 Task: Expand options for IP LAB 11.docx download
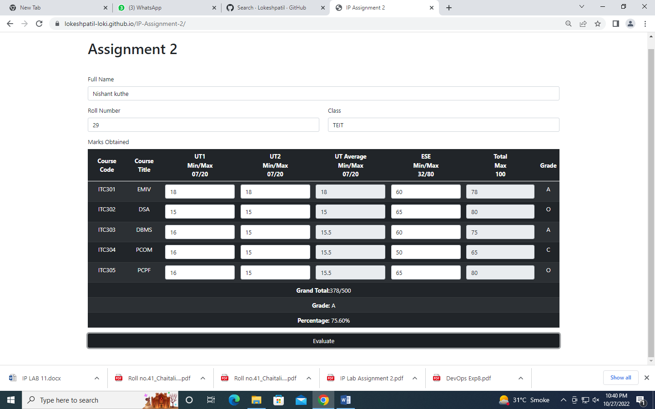pos(96,378)
